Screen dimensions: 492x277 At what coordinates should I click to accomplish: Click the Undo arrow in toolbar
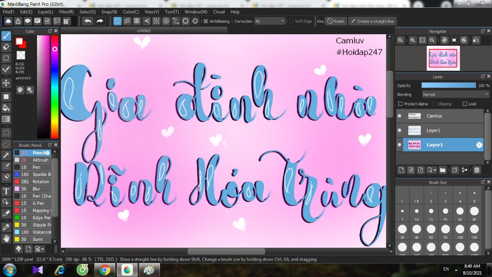pos(88,21)
